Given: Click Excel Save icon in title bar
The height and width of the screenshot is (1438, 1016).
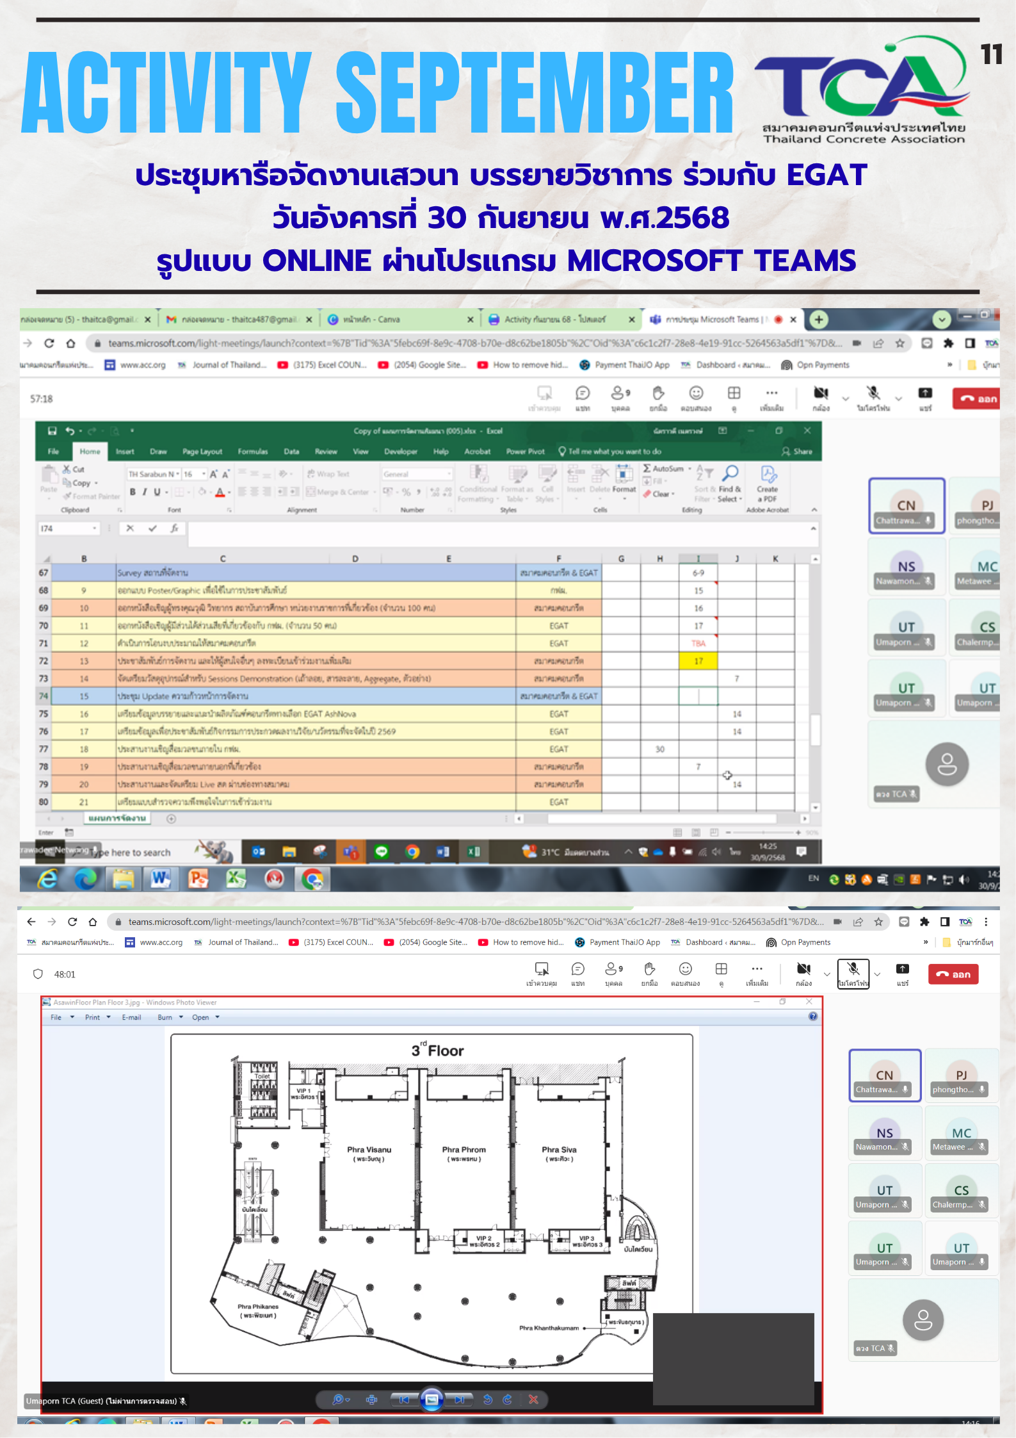Looking at the screenshot, I should (52, 431).
